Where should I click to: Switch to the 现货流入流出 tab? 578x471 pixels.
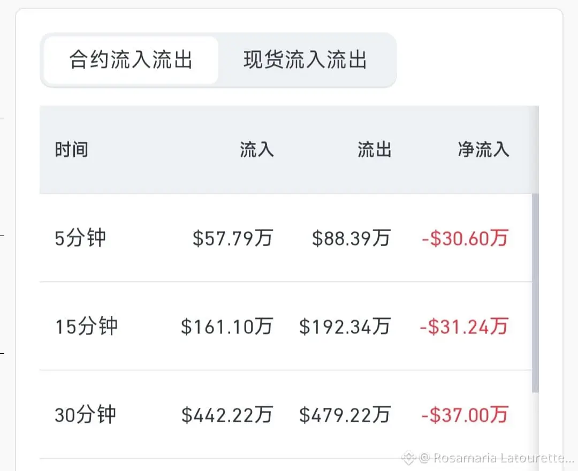(x=306, y=60)
